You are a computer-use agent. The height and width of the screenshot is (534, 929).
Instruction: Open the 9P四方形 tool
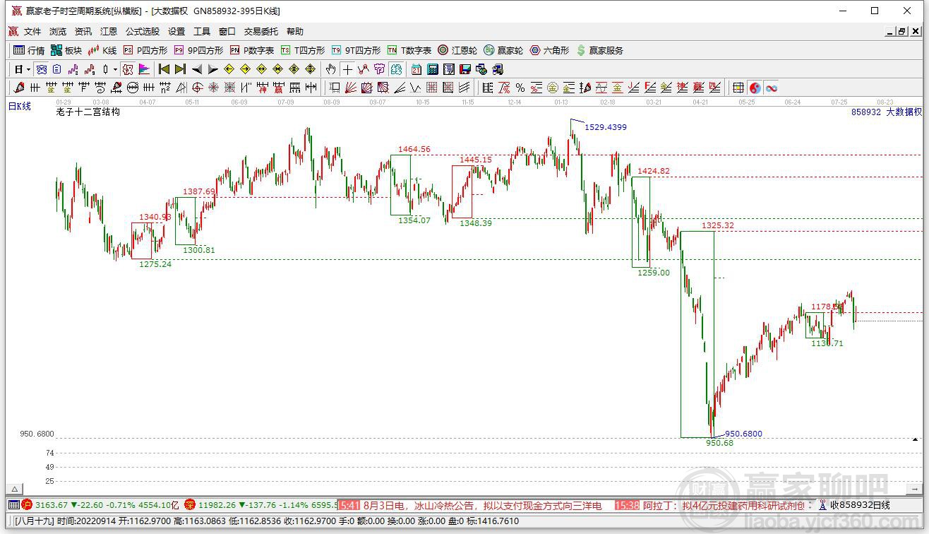(198, 50)
